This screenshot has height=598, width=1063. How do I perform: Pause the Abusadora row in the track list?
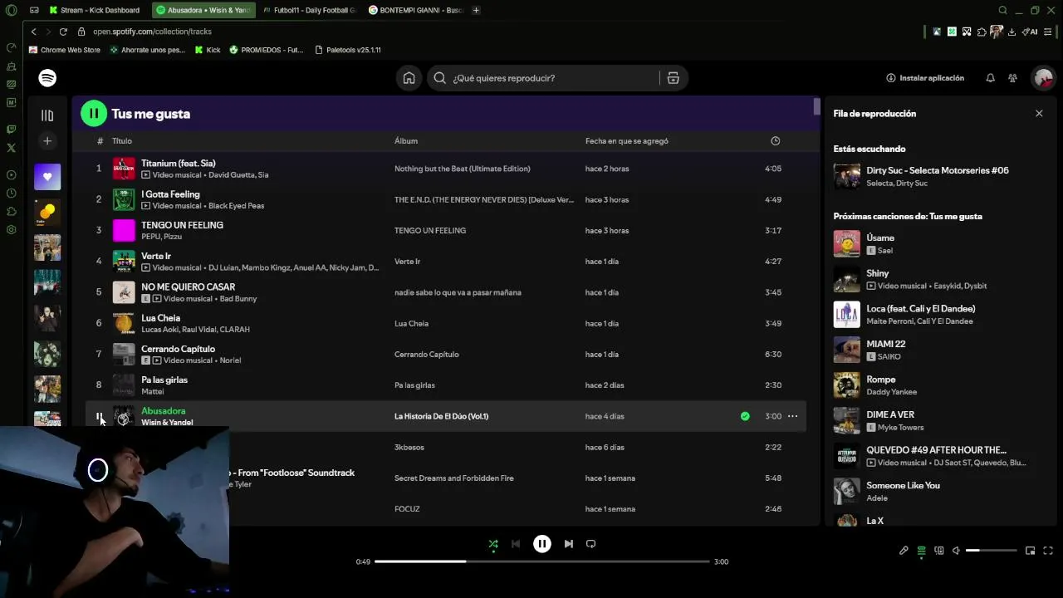pos(99,416)
